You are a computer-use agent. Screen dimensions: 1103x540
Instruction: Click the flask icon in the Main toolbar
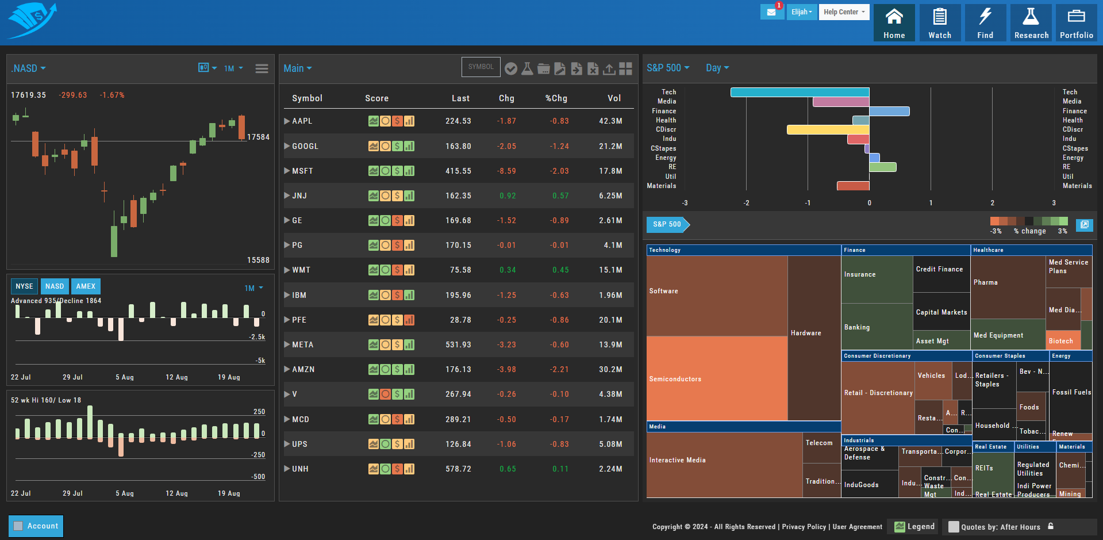527,68
